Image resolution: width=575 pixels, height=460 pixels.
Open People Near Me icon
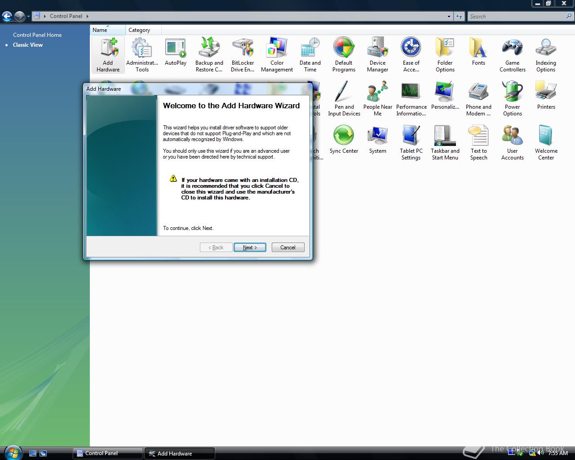point(378,98)
